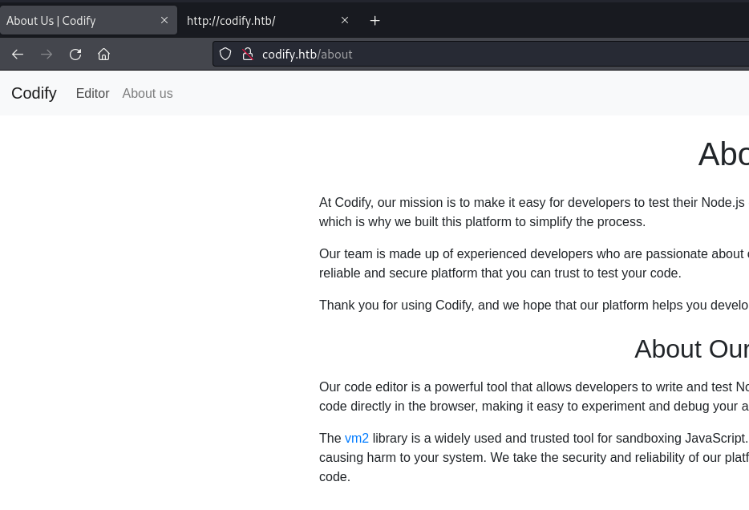
Task: Click the 'About Our' section heading
Action: click(690, 349)
